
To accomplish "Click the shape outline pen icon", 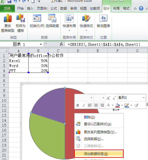I will tap(127, 105).
